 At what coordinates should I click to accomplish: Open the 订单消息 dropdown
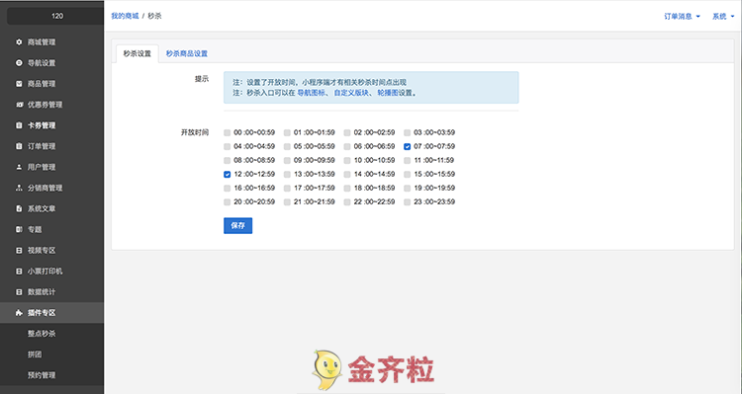682,16
